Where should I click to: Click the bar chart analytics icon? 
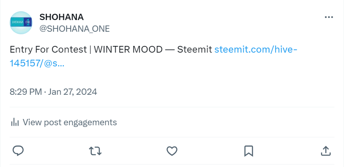pyautogui.click(x=15, y=122)
